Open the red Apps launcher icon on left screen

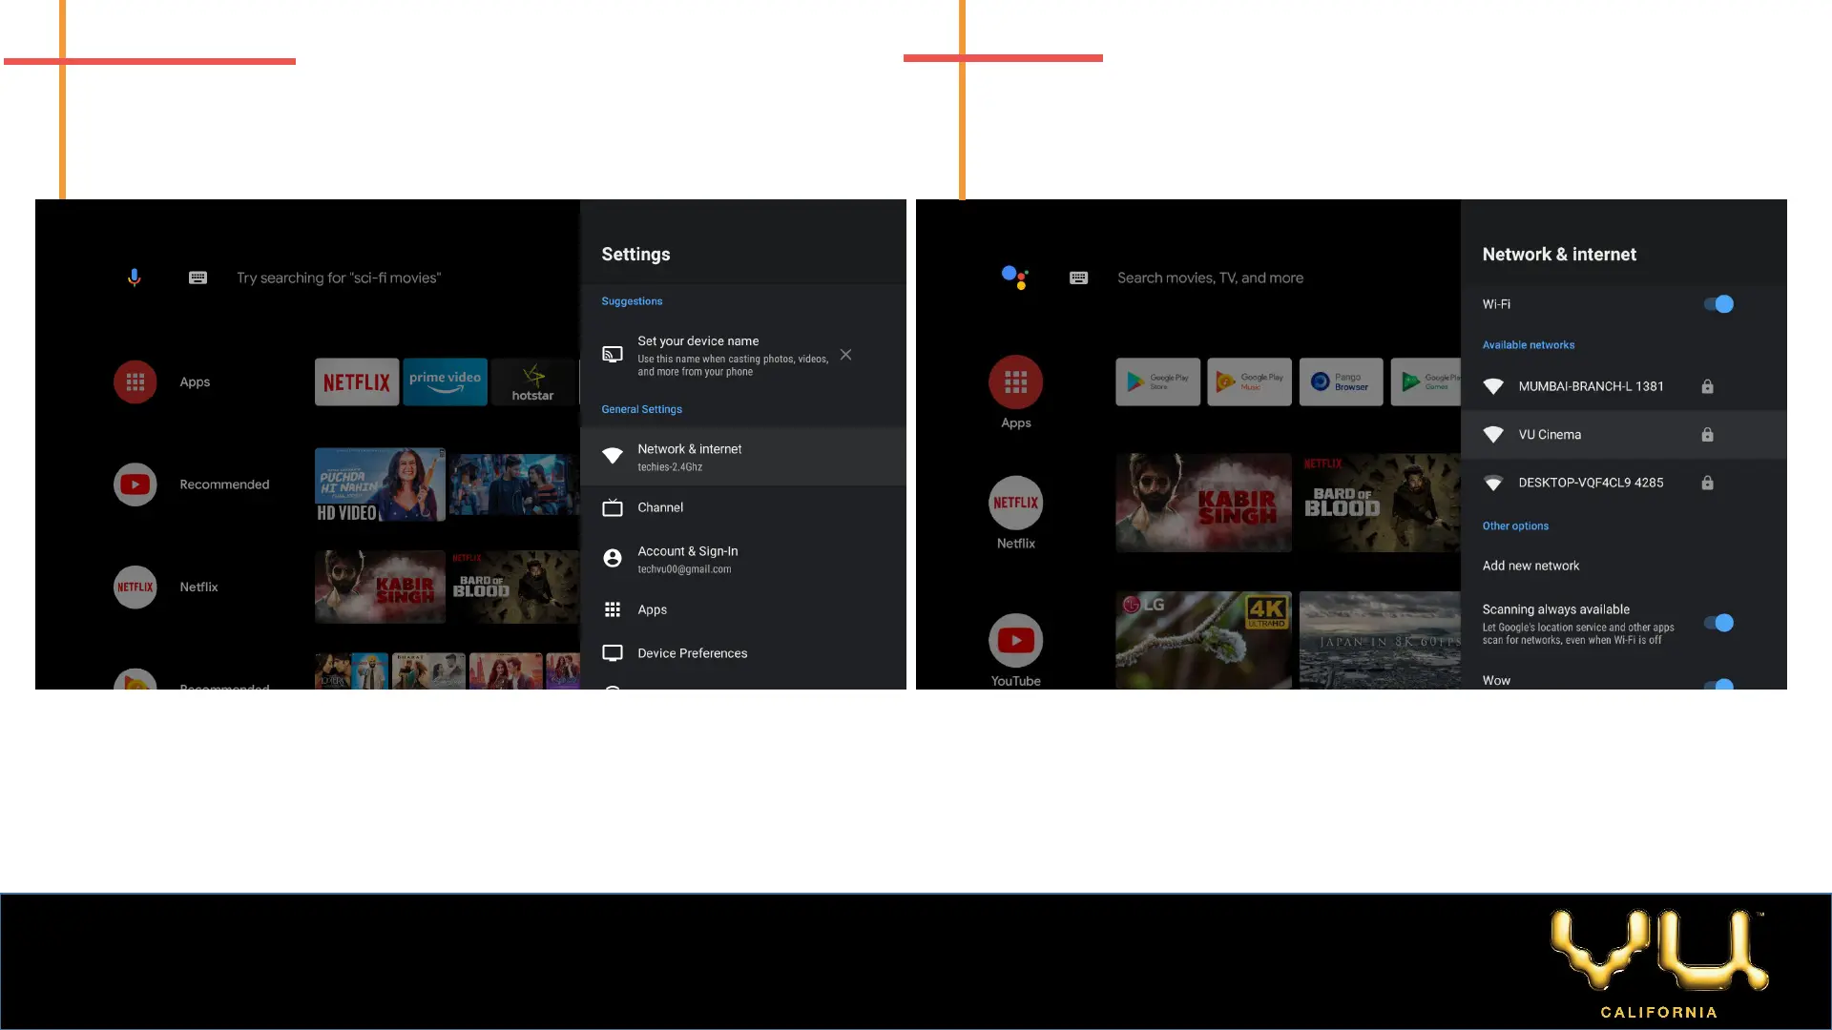pyautogui.click(x=135, y=381)
